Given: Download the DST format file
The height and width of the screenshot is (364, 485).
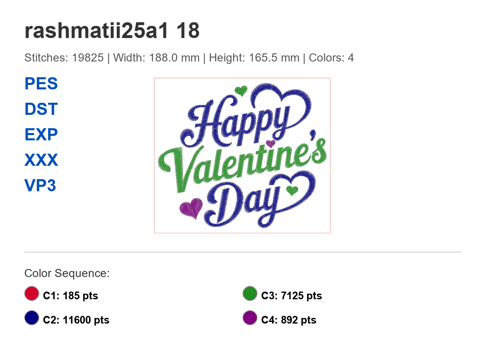Looking at the screenshot, I should pyautogui.click(x=41, y=109).
